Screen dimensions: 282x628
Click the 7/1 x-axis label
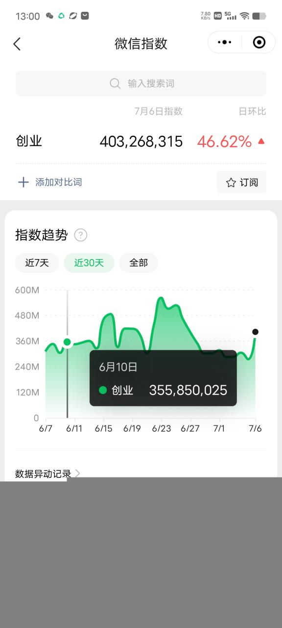click(x=219, y=428)
